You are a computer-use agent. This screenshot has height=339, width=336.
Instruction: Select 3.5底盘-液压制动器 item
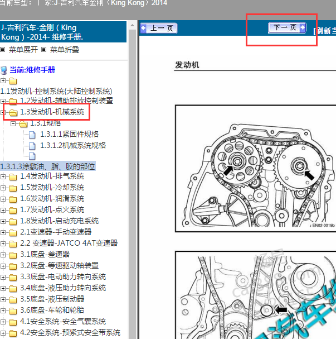point(52,299)
